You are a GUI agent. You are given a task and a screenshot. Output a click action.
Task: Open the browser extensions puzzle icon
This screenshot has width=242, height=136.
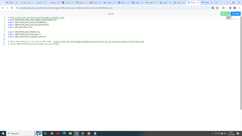click(x=223, y=8)
